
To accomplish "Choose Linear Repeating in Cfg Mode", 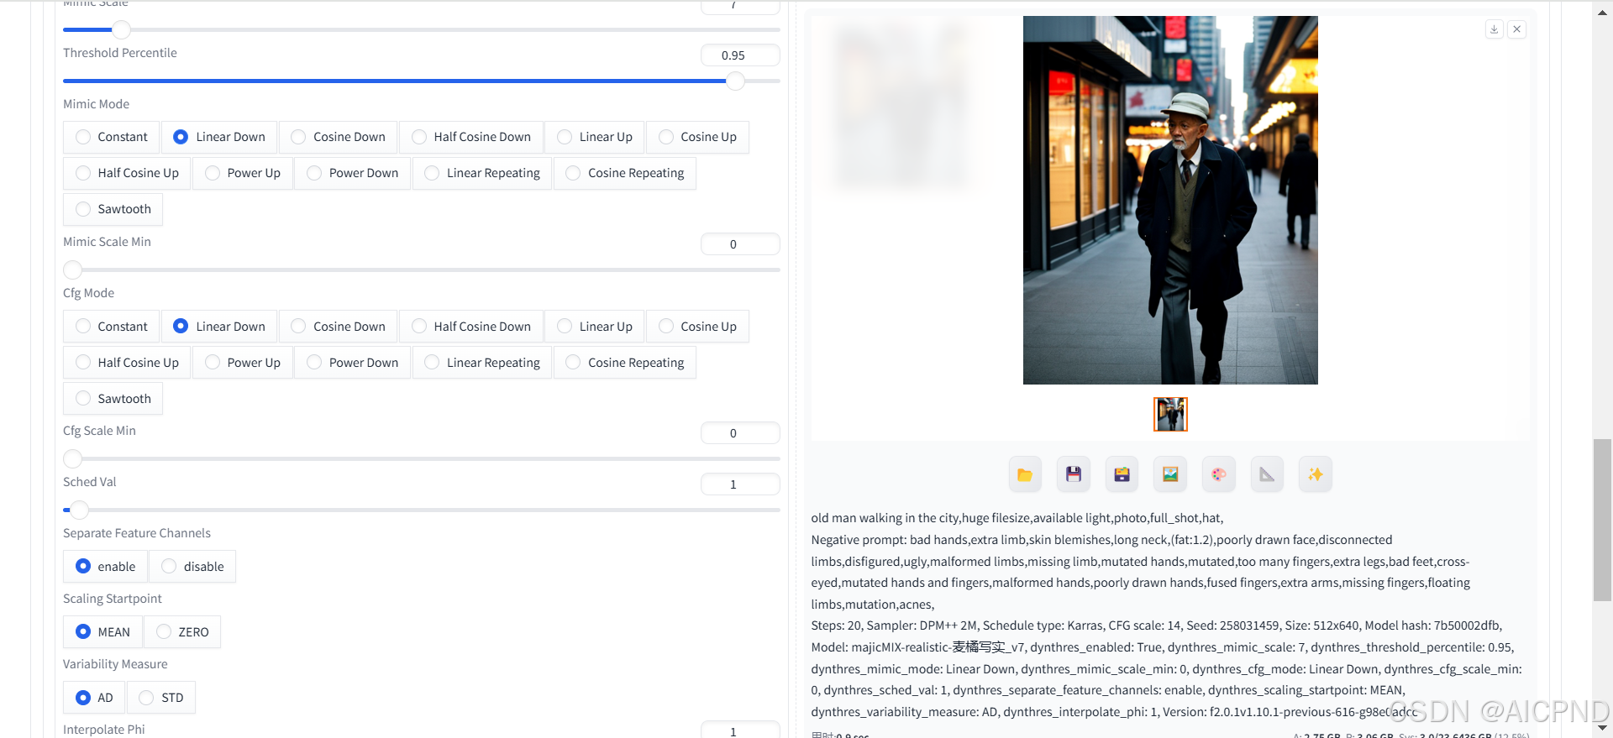I will [482, 363].
